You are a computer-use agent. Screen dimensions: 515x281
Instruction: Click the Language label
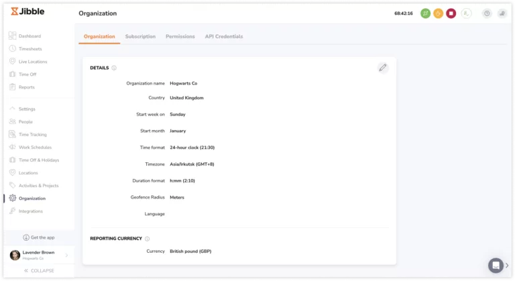(x=154, y=214)
